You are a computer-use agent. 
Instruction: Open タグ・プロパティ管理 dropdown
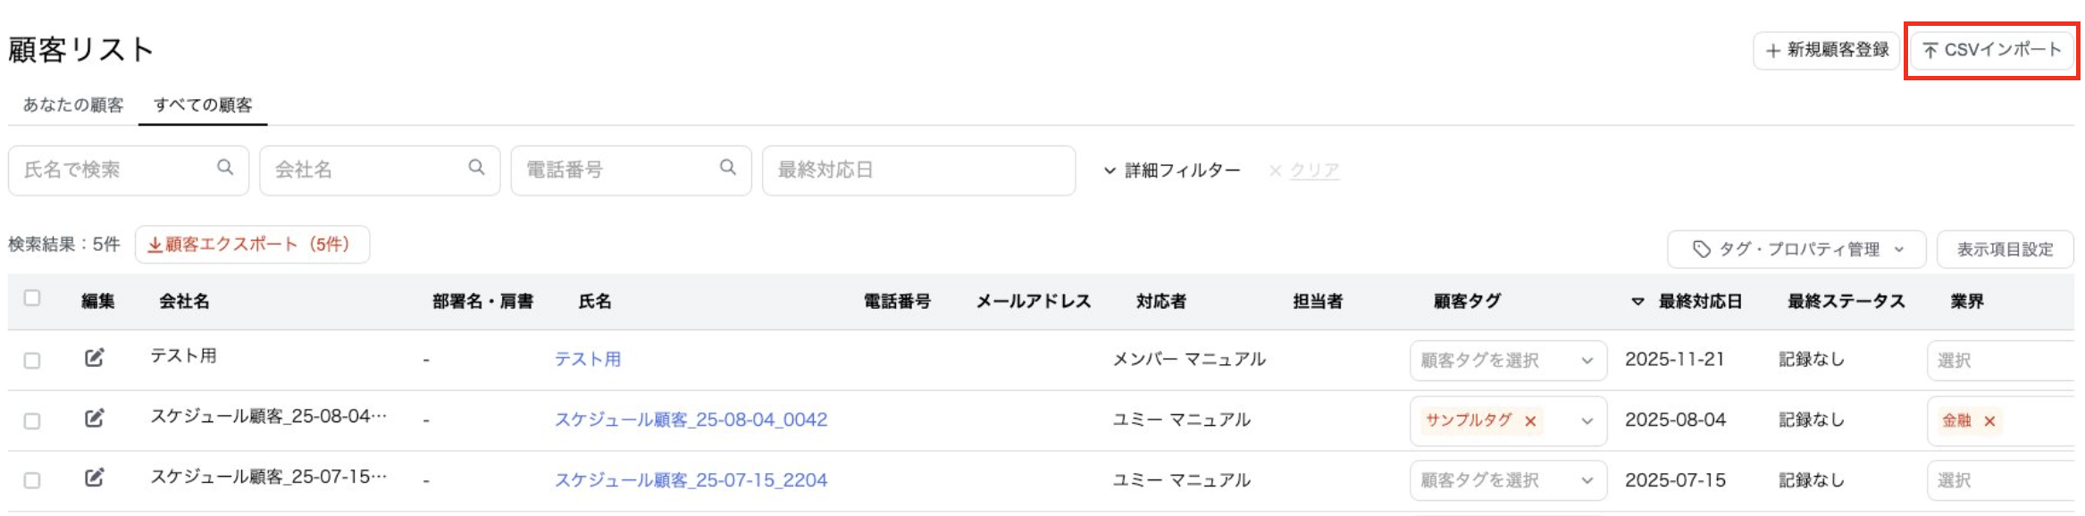(x=1797, y=249)
